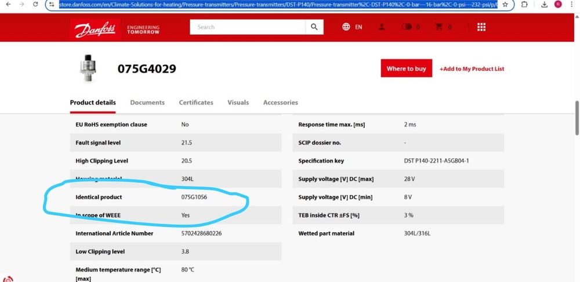Click +Add to My Product List

point(472,69)
